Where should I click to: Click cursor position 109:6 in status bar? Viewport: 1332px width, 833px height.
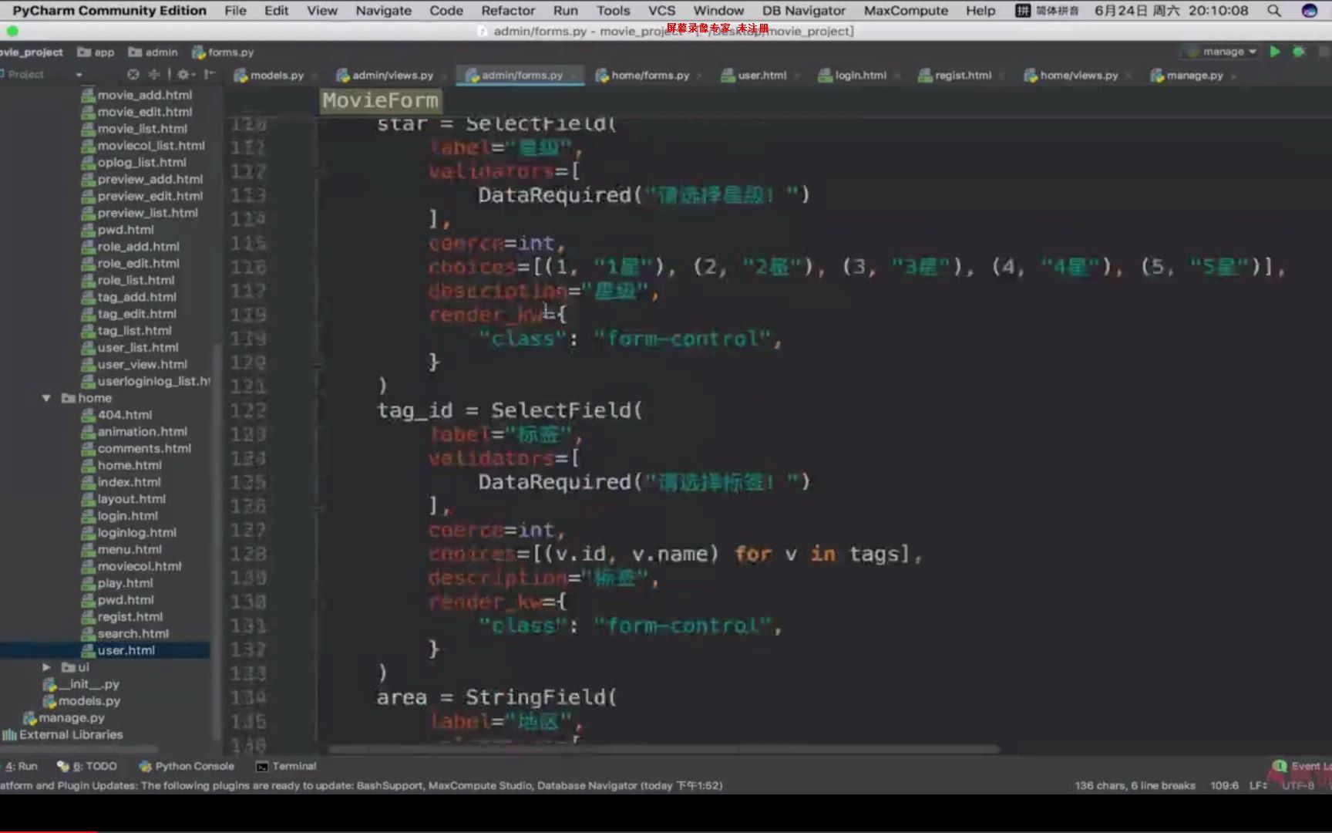[x=1224, y=785]
